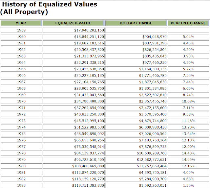210x188 pixels.
Task: Click percent change 7.44%
Action: coord(188,82)
